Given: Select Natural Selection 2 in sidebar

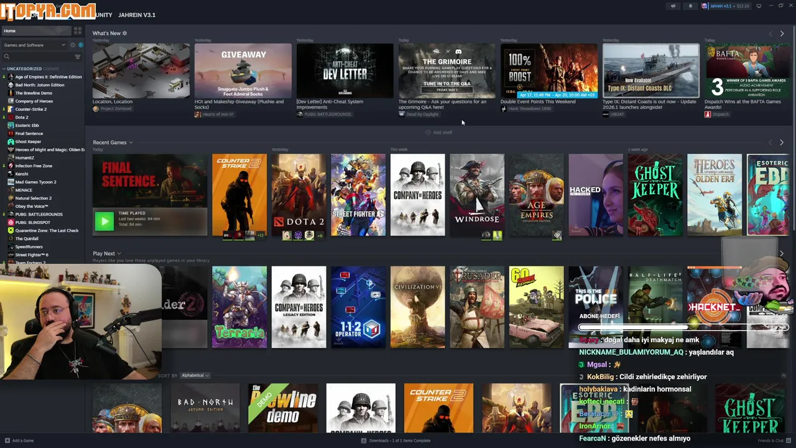Looking at the screenshot, I should pyautogui.click(x=33, y=198).
